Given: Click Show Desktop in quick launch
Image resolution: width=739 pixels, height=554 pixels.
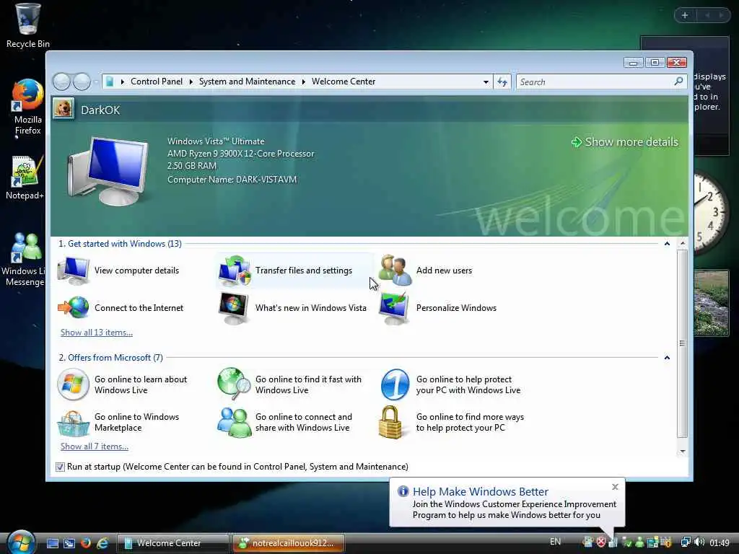Looking at the screenshot, I should click(52, 543).
